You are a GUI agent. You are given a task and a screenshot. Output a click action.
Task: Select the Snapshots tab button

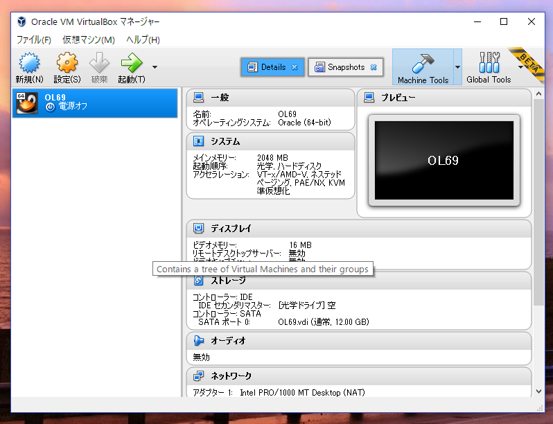click(x=346, y=67)
